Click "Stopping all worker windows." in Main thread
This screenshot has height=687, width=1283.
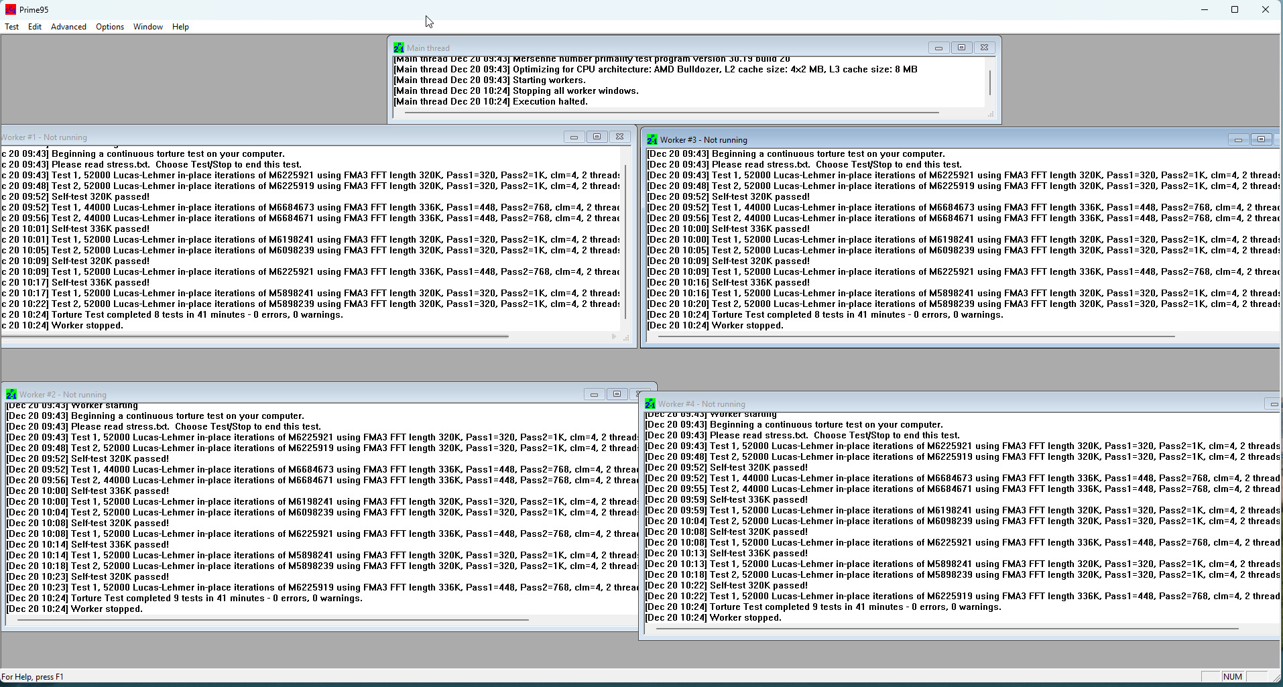pos(516,91)
